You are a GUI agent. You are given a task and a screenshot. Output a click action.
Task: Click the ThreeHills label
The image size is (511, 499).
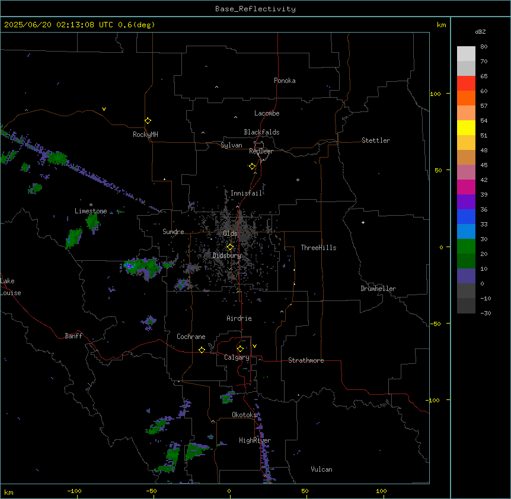pos(318,248)
